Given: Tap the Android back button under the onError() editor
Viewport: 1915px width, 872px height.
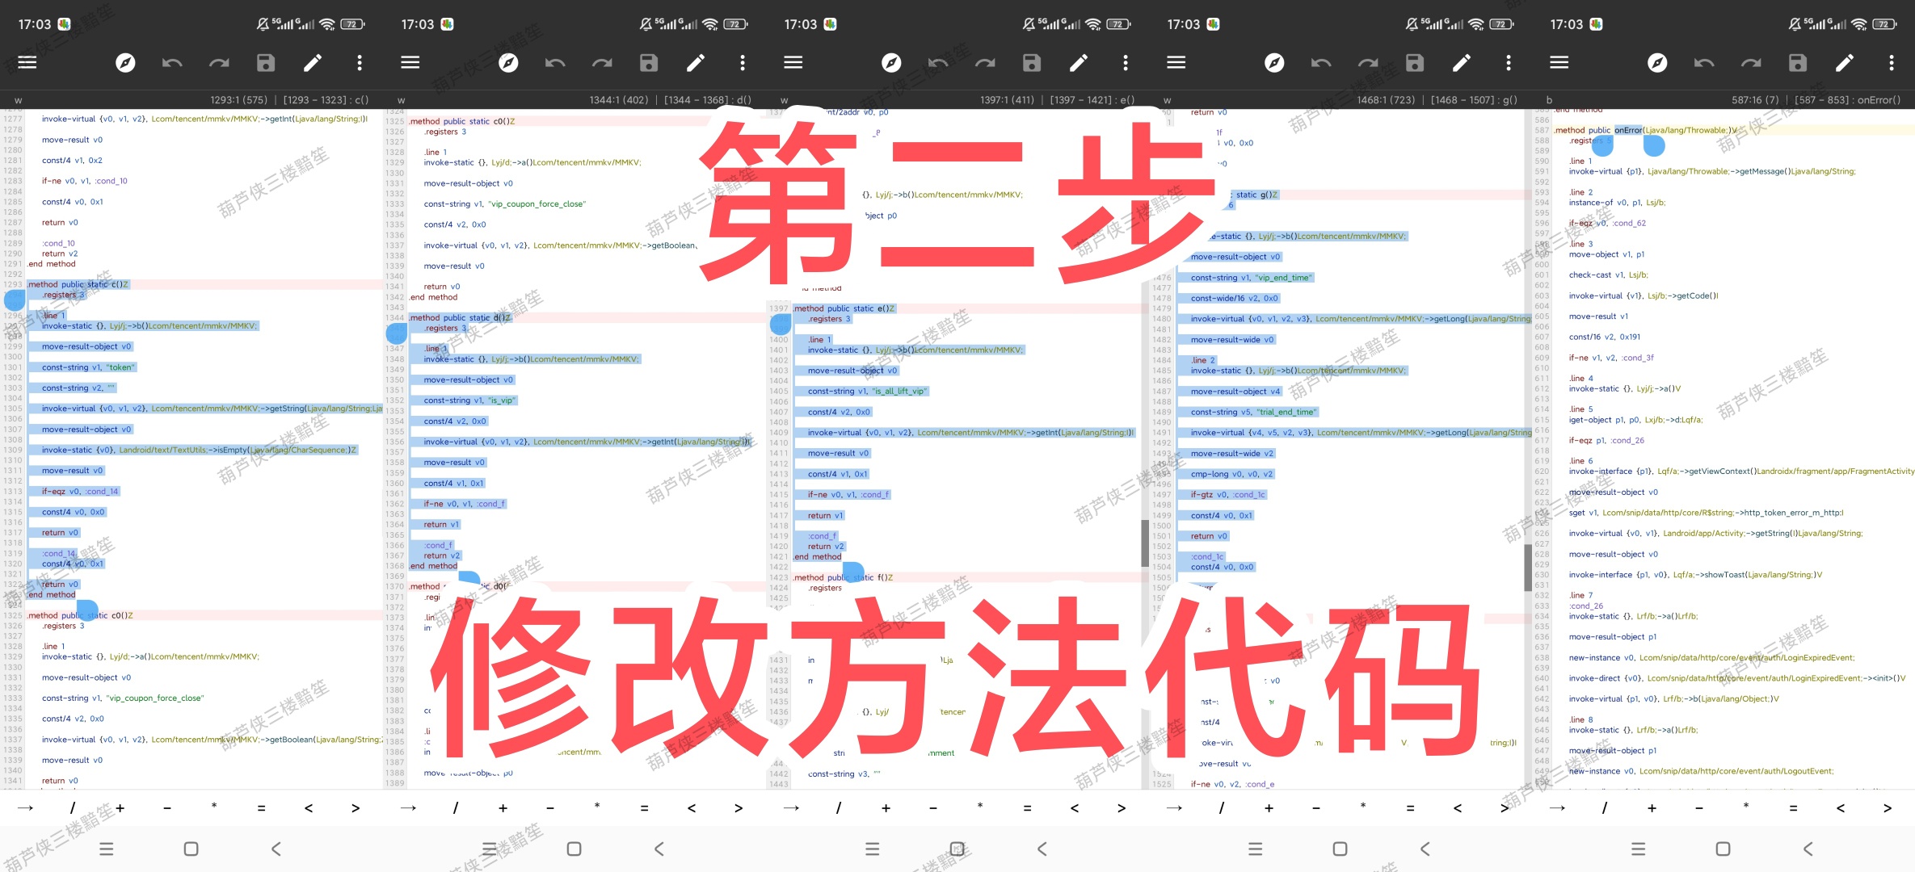Looking at the screenshot, I should pyautogui.click(x=1808, y=849).
